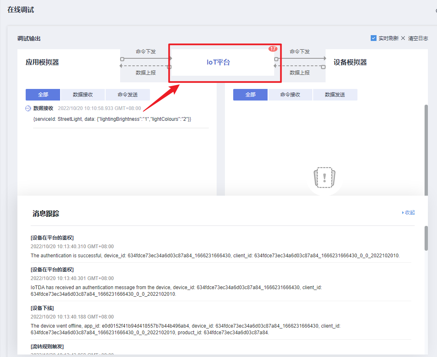The height and width of the screenshot is (357, 437).
Task: Switch to the 命令接收 tab
Action: pyautogui.click(x=290, y=95)
